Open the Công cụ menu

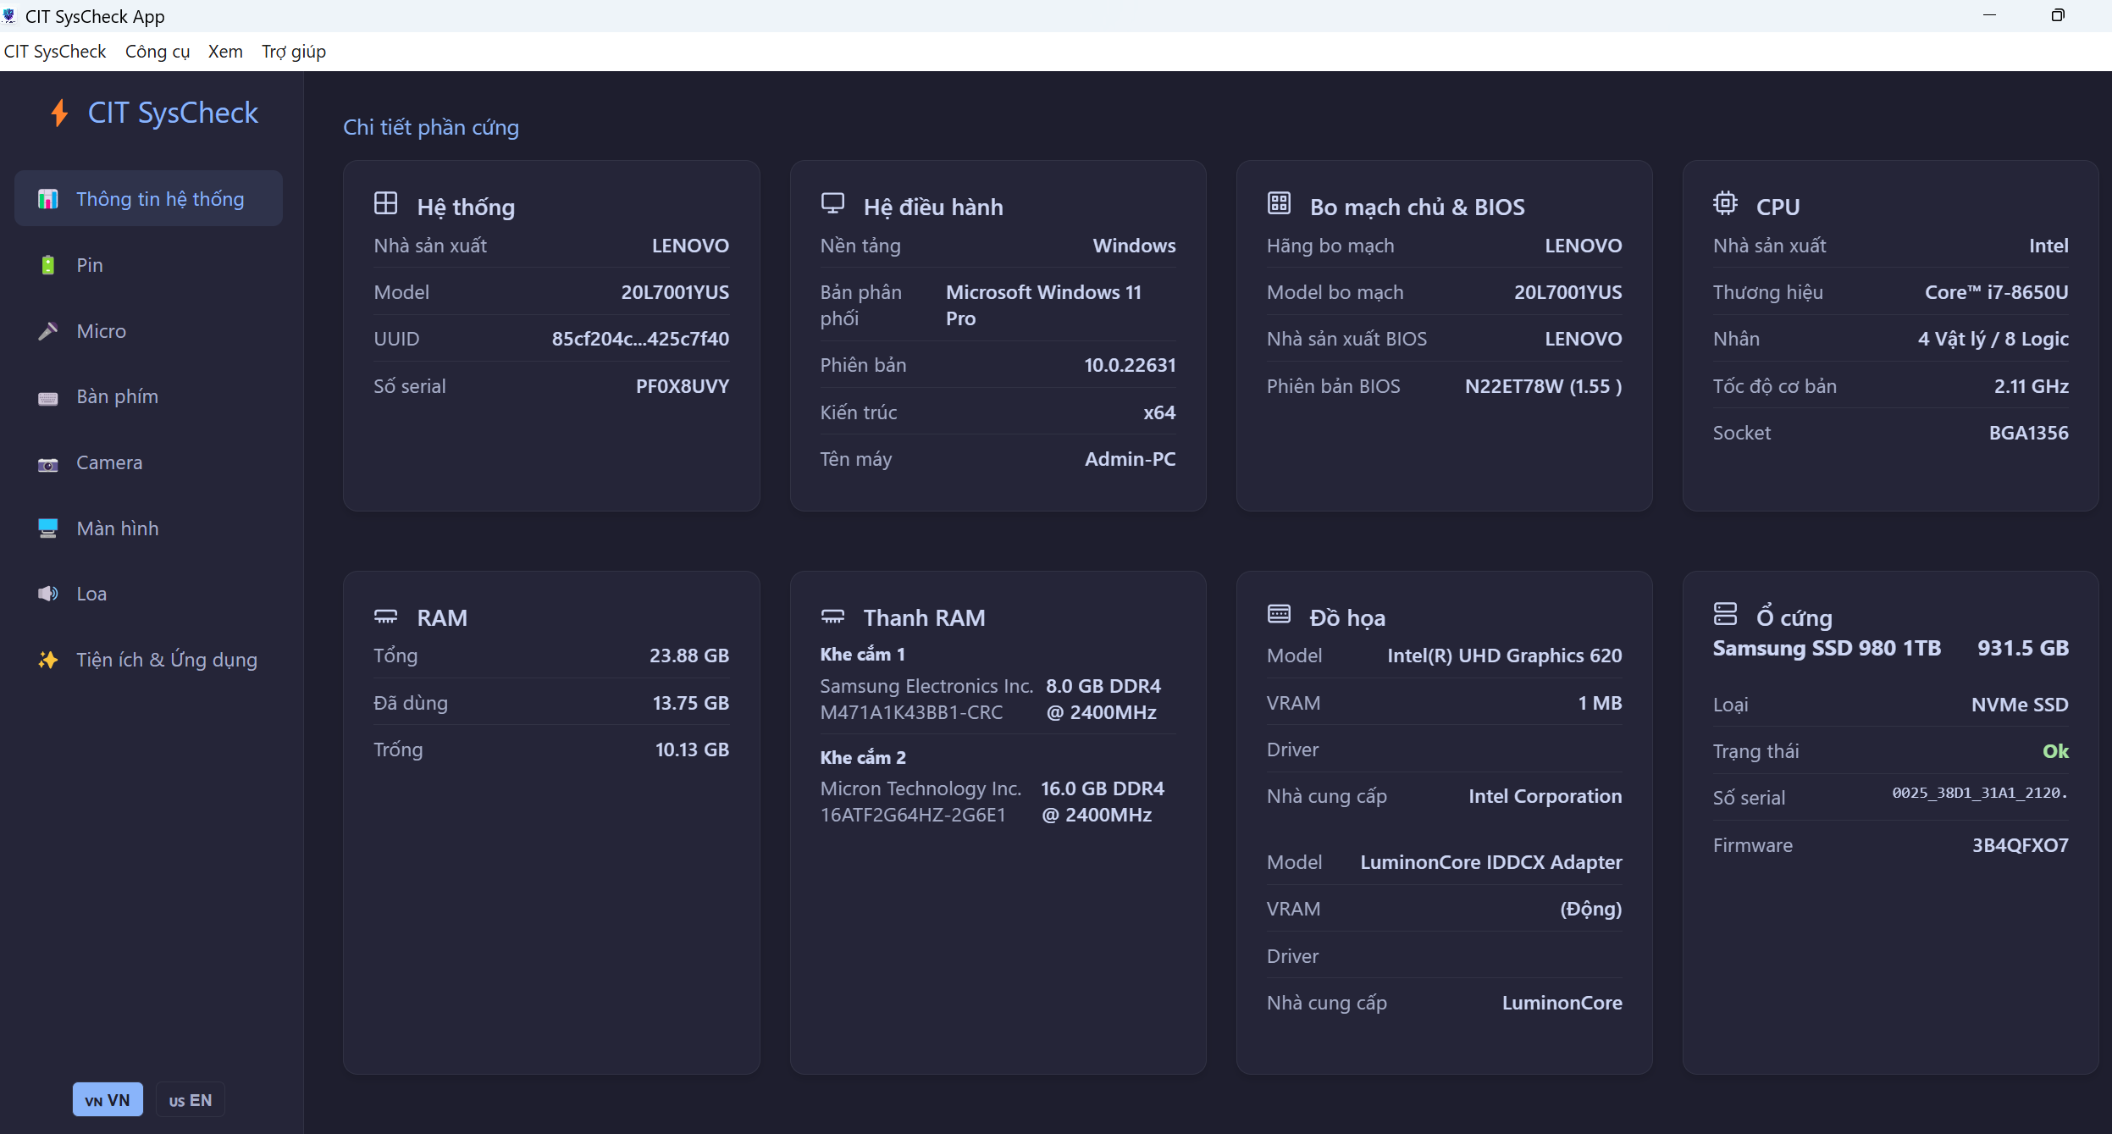click(158, 52)
